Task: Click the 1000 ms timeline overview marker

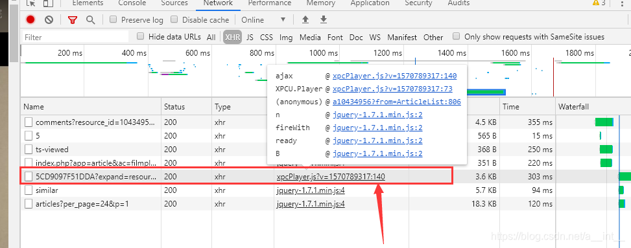Action: tap(323, 52)
